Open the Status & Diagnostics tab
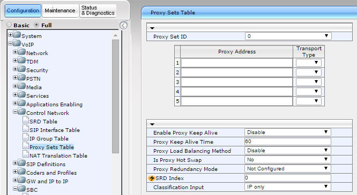Viewport: 357px width, 195px height. click(x=98, y=11)
